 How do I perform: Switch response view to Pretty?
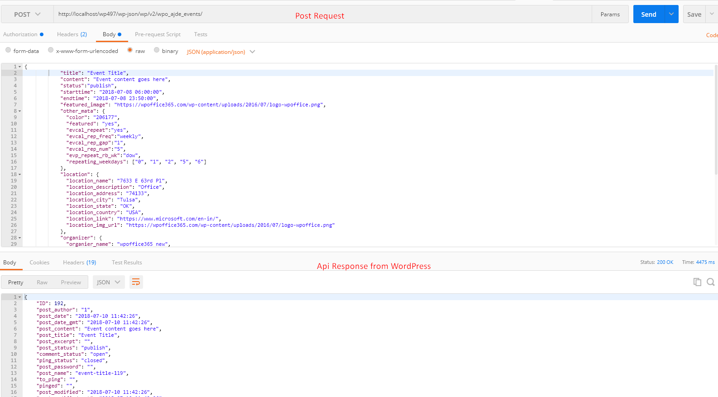[15, 282]
